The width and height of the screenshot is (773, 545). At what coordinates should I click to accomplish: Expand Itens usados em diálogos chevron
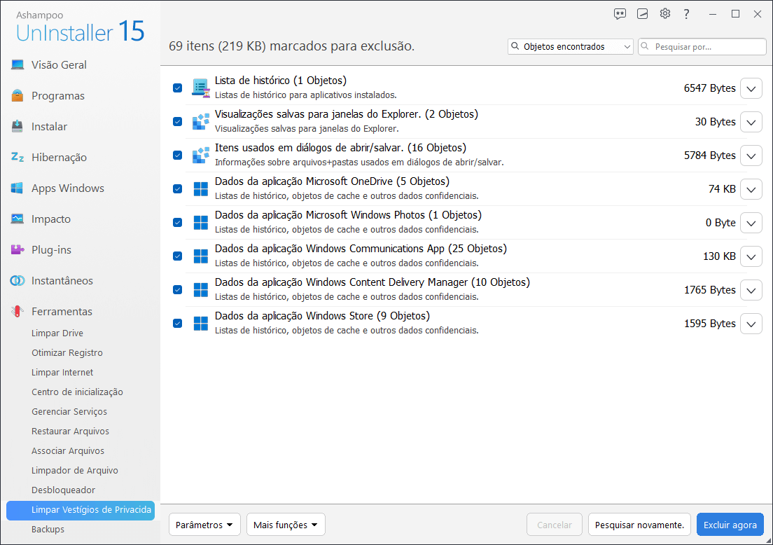coord(751,156)
